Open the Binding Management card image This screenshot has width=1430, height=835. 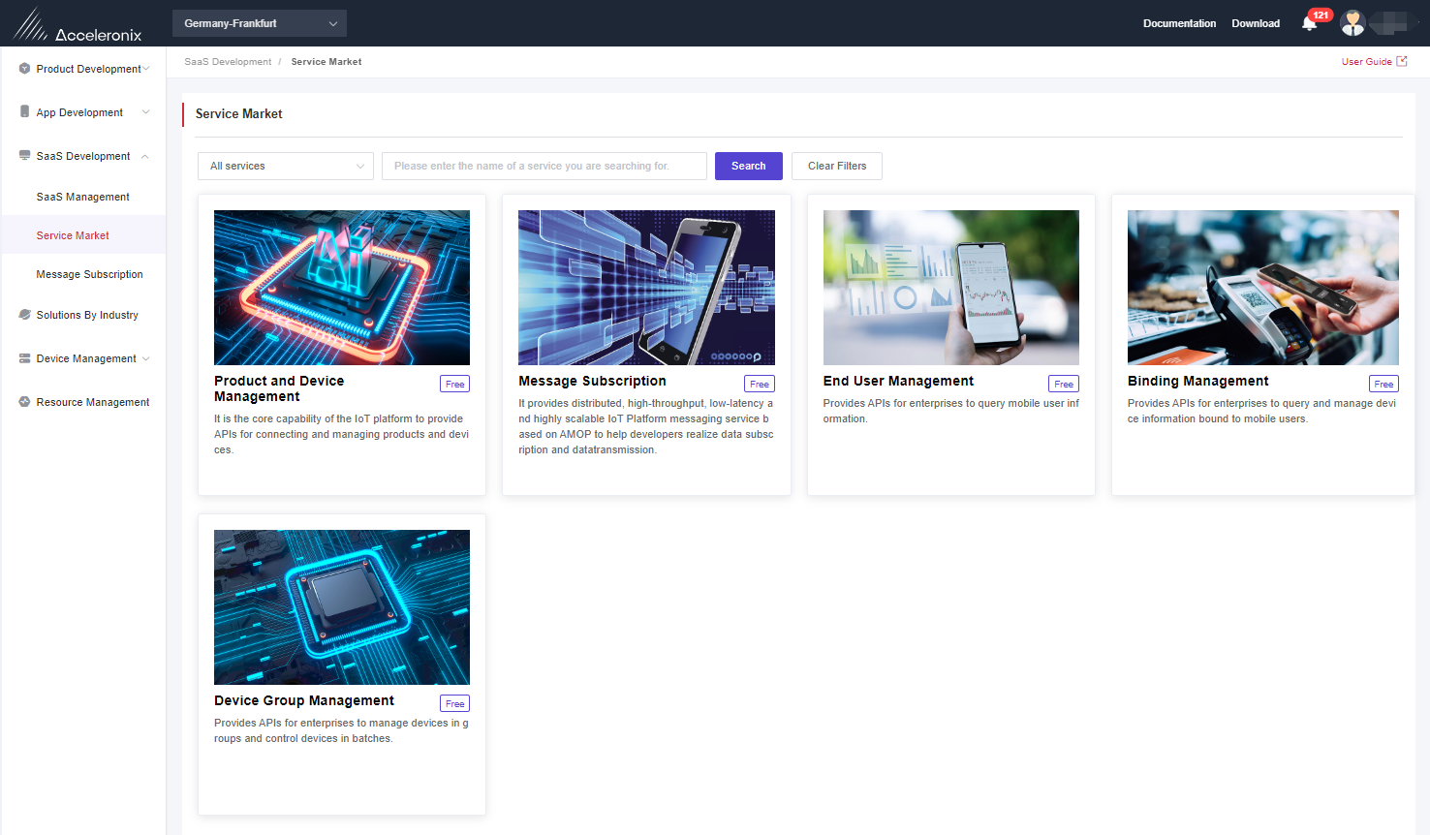(1263, 288)
